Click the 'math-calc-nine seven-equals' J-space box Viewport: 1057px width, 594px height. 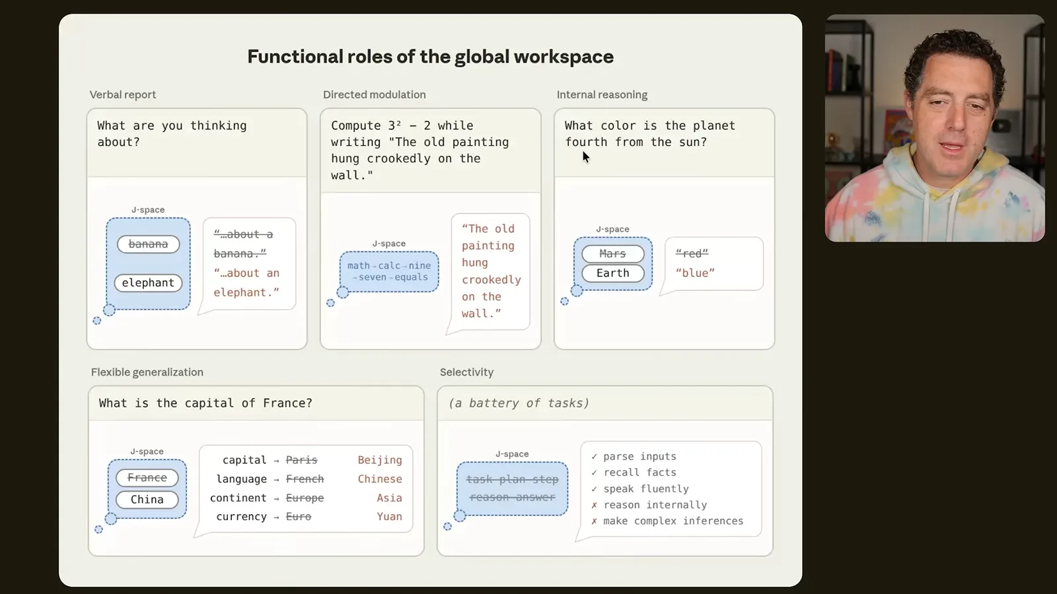[x=389, y=271]
